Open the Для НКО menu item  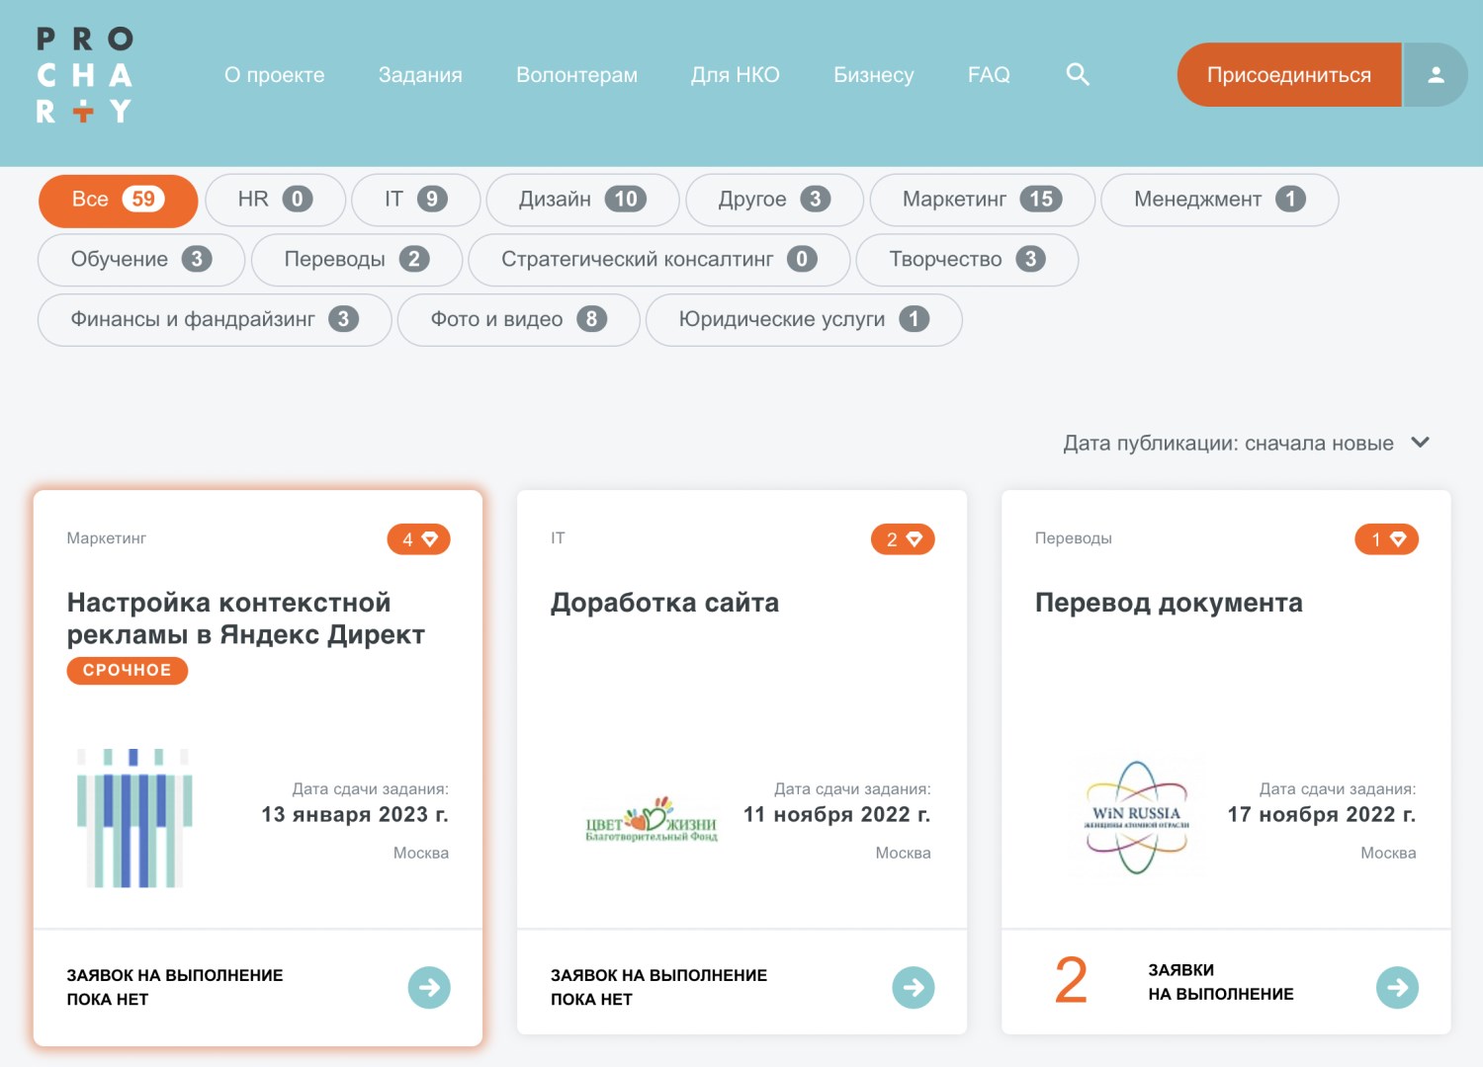[736, 74]
